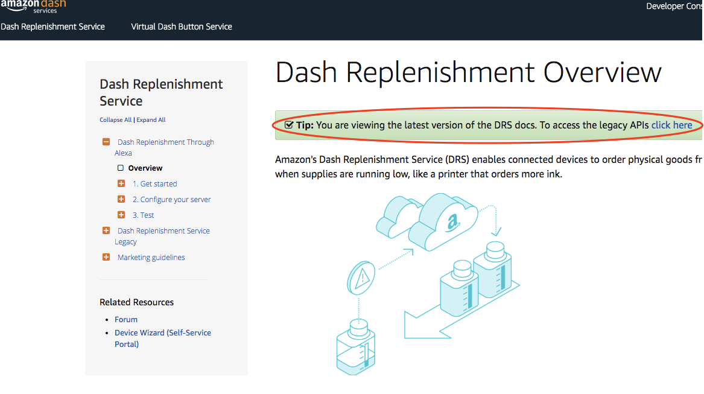Click the square icon beside Overview
Image resolution: width=704 pixels, height=394 pixels.
tap(120, 168)
